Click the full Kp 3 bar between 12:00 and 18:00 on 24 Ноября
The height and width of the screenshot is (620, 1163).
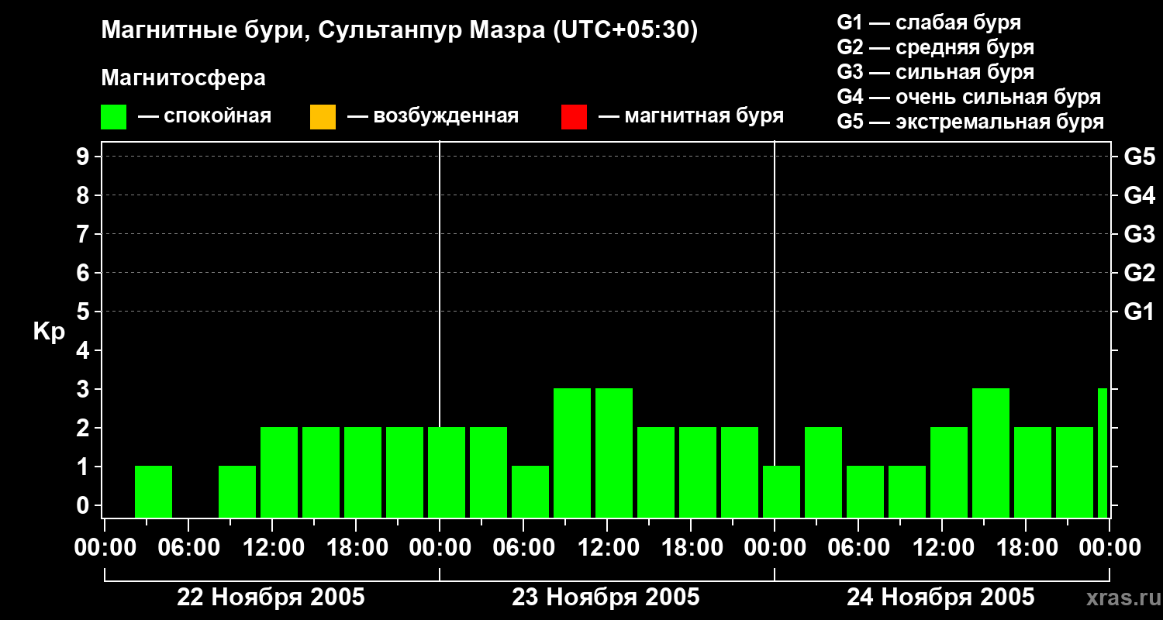coord(991,453)
